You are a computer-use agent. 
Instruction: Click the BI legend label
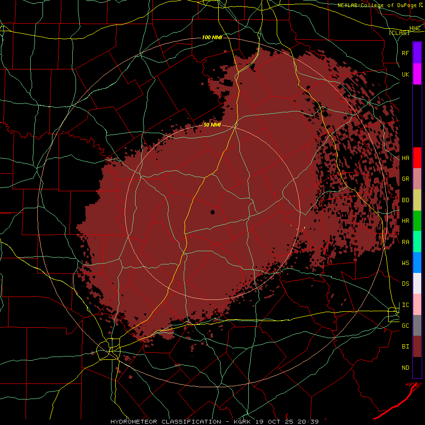pyautogui.click(x=406, y=347)
